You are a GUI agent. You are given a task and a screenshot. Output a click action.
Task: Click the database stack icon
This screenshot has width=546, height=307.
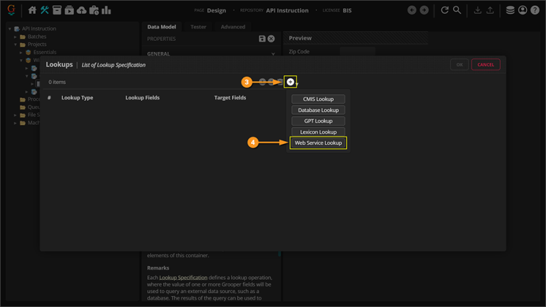510,10
